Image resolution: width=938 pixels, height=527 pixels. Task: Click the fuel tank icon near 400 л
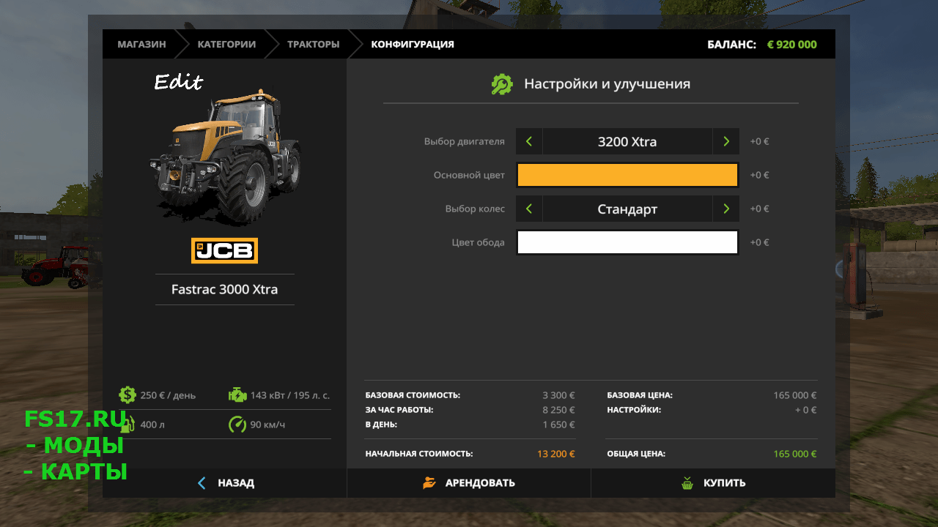[128, 424]
